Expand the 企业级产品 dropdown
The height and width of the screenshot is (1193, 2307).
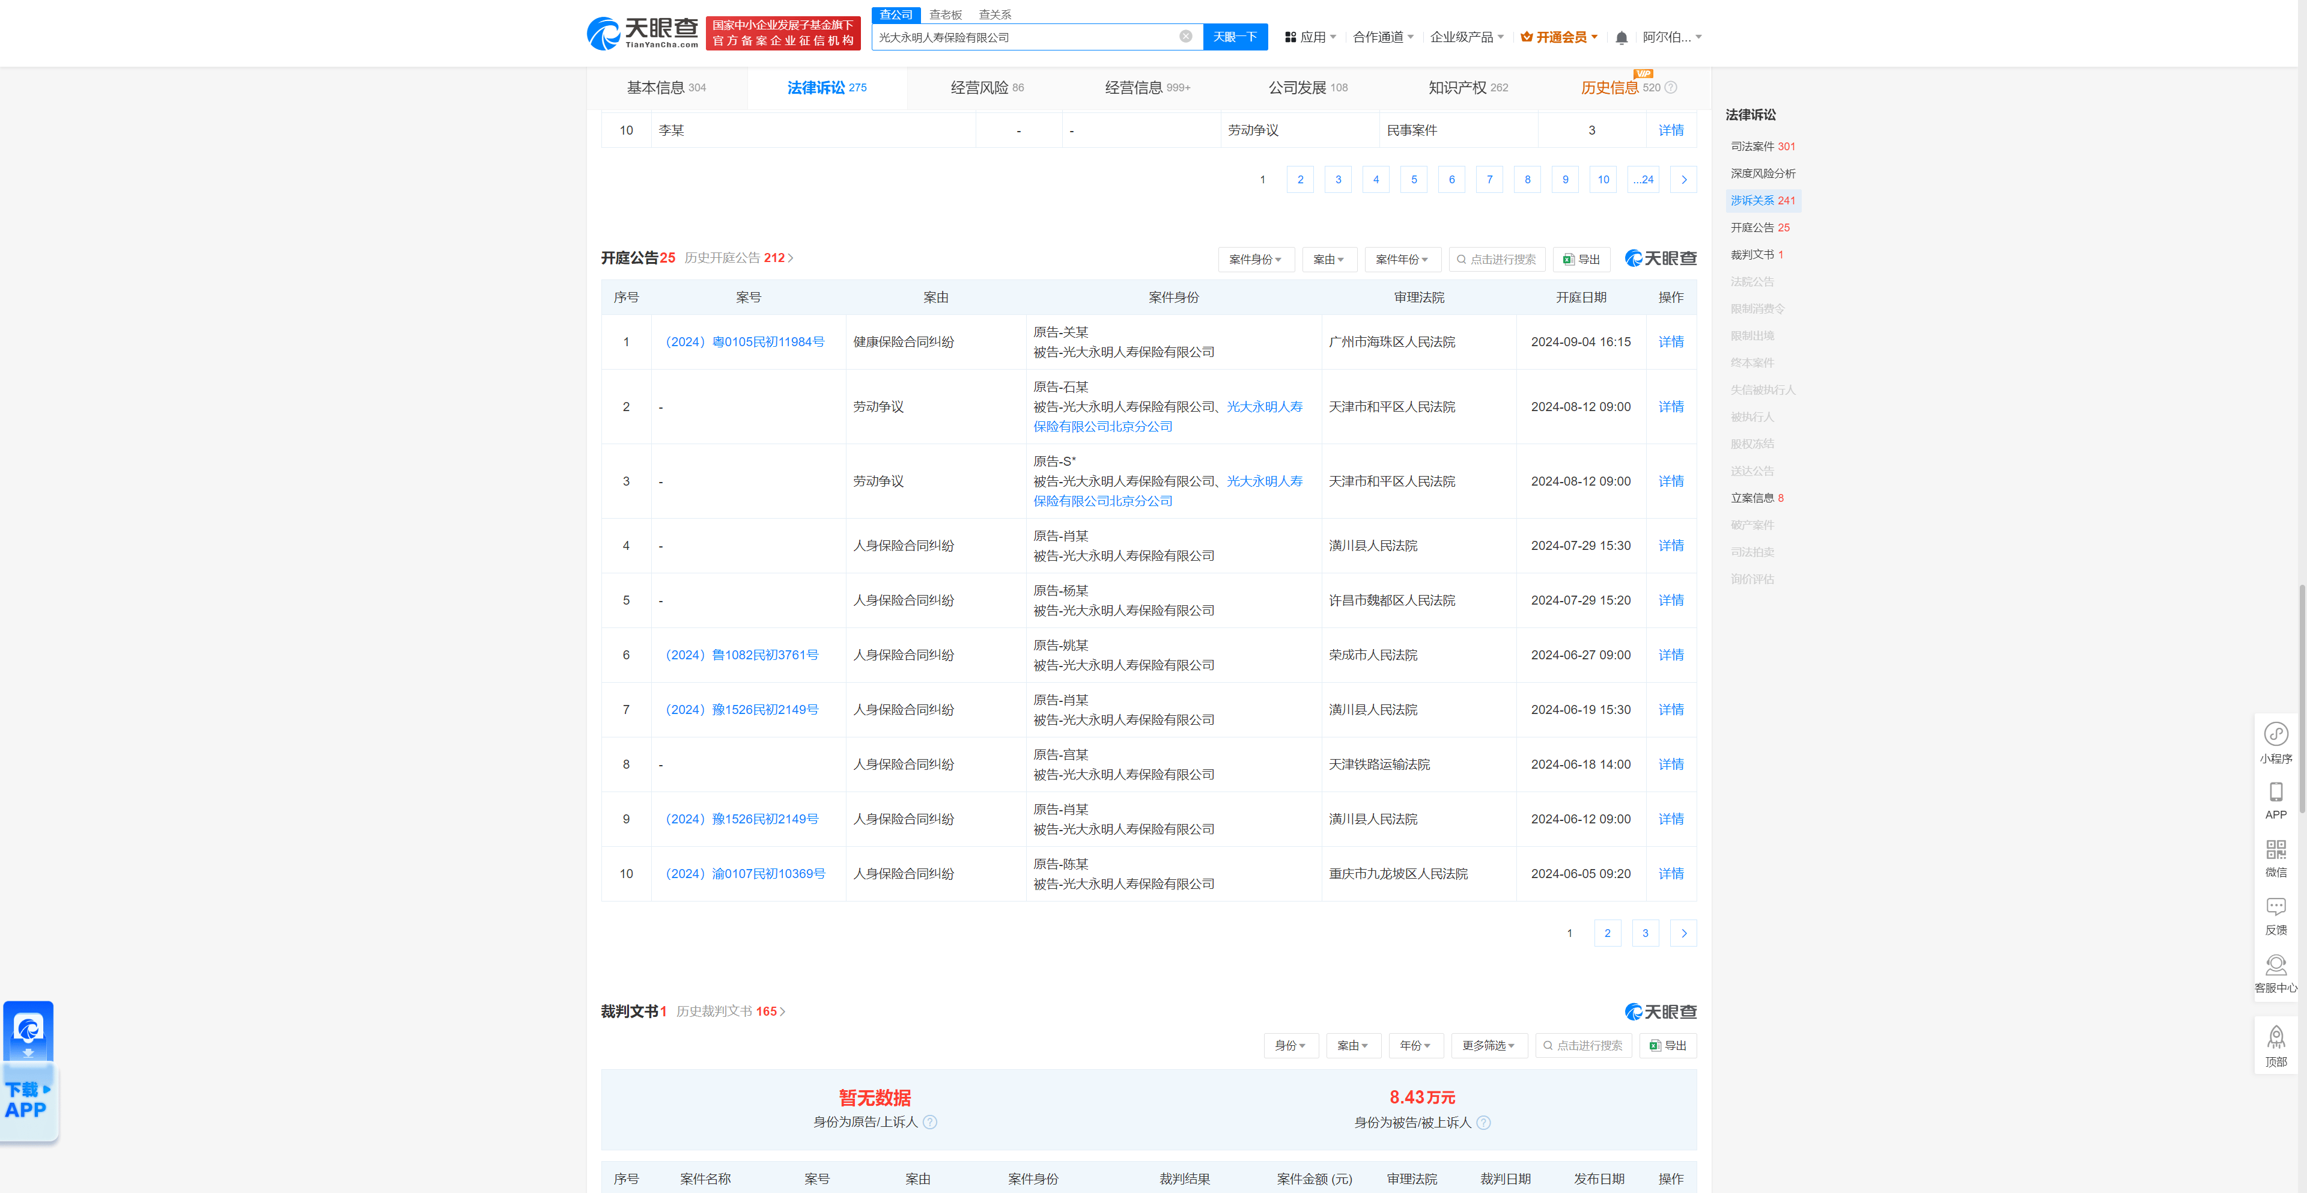click(1466, 38)
